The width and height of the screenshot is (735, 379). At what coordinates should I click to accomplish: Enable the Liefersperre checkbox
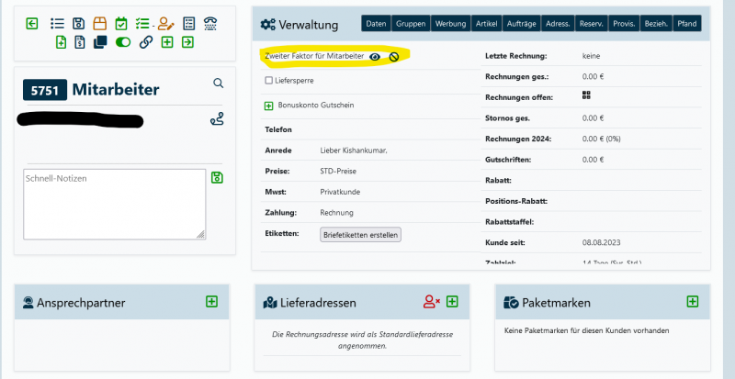coord(268,81)
